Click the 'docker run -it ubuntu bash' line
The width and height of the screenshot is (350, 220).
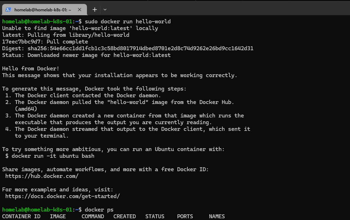pos(50,156)
